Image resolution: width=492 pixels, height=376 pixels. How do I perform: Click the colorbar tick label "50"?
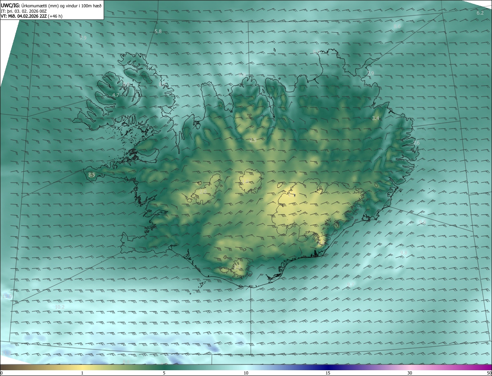(489, 373)
